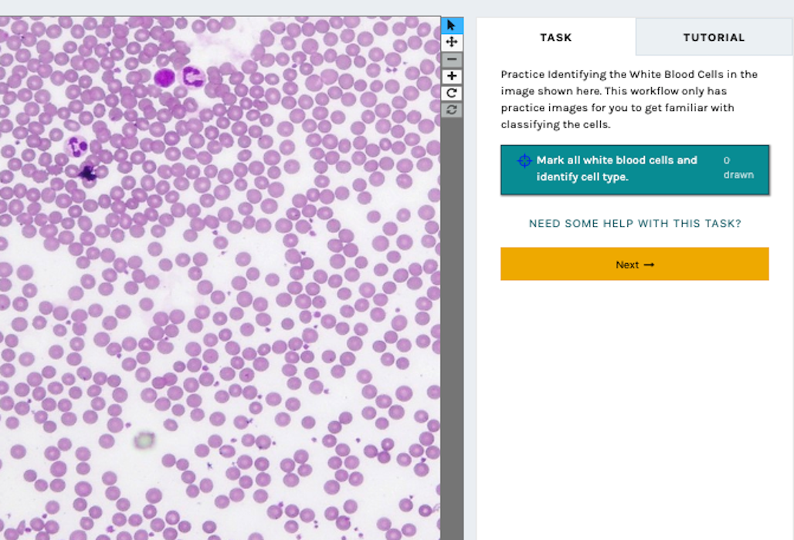Click the pale greenish cell near bottom
This screenshot has height=540, width=794.
(x=144, y=440)
